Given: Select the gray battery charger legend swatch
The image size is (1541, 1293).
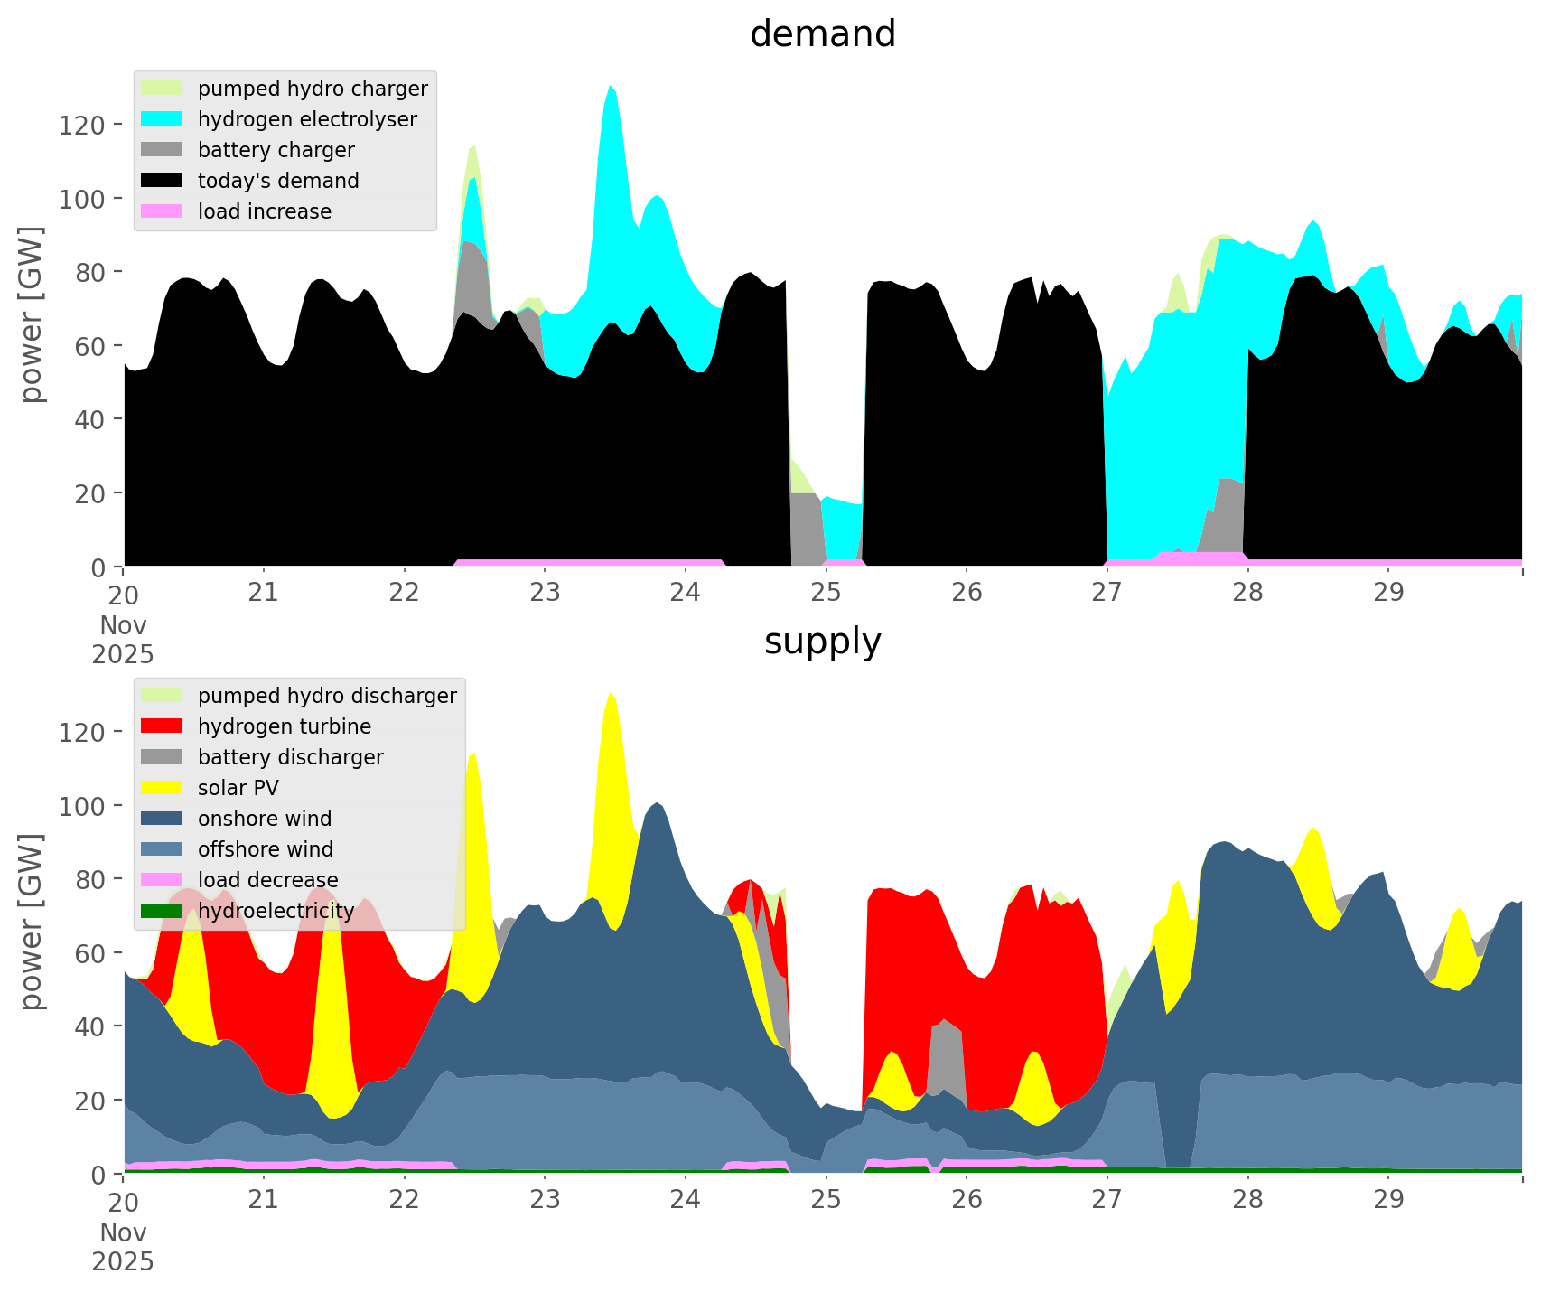Looking at the screenshot, I should pos(162,150).
